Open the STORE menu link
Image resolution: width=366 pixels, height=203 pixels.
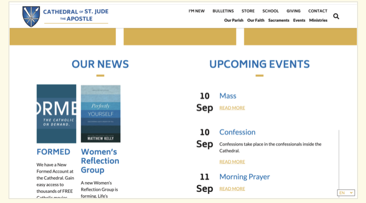[248, 11]
